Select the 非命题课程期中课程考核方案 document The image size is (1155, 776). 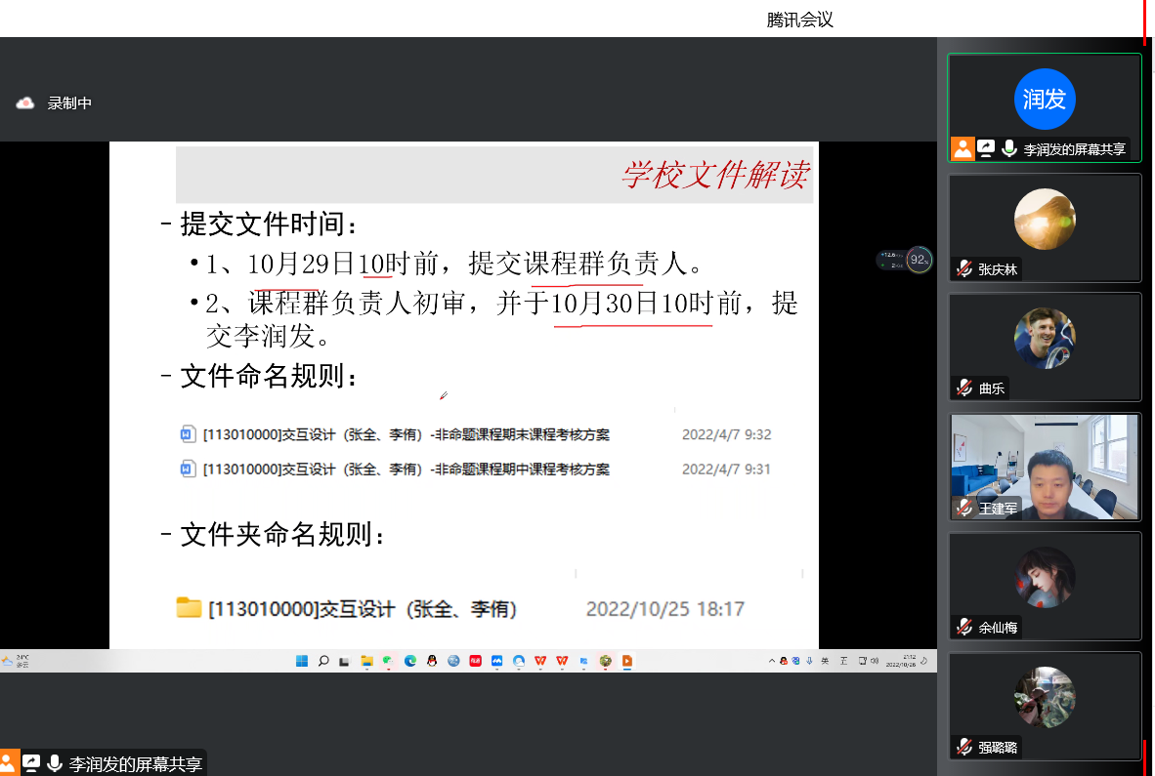406,470
